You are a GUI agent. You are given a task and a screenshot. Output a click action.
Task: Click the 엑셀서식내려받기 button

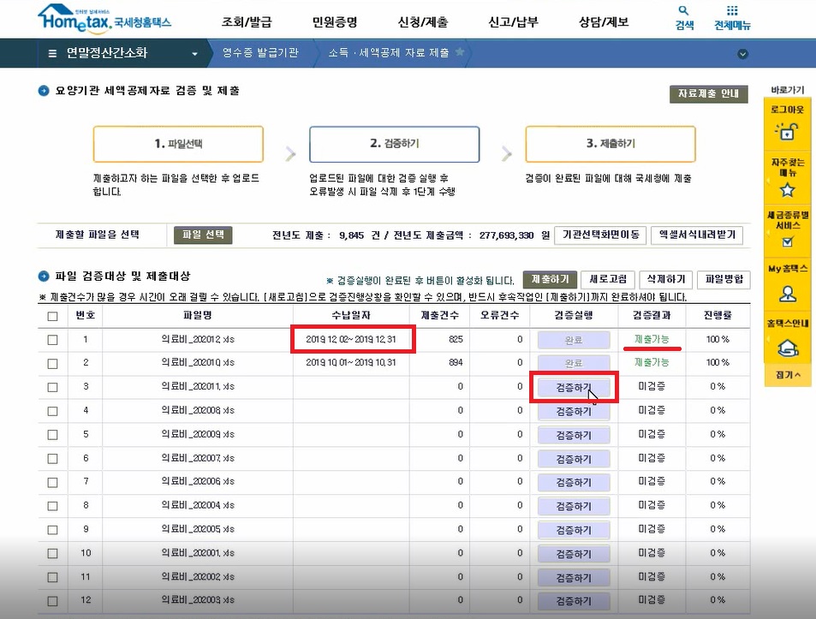click(x=697, y=235)
